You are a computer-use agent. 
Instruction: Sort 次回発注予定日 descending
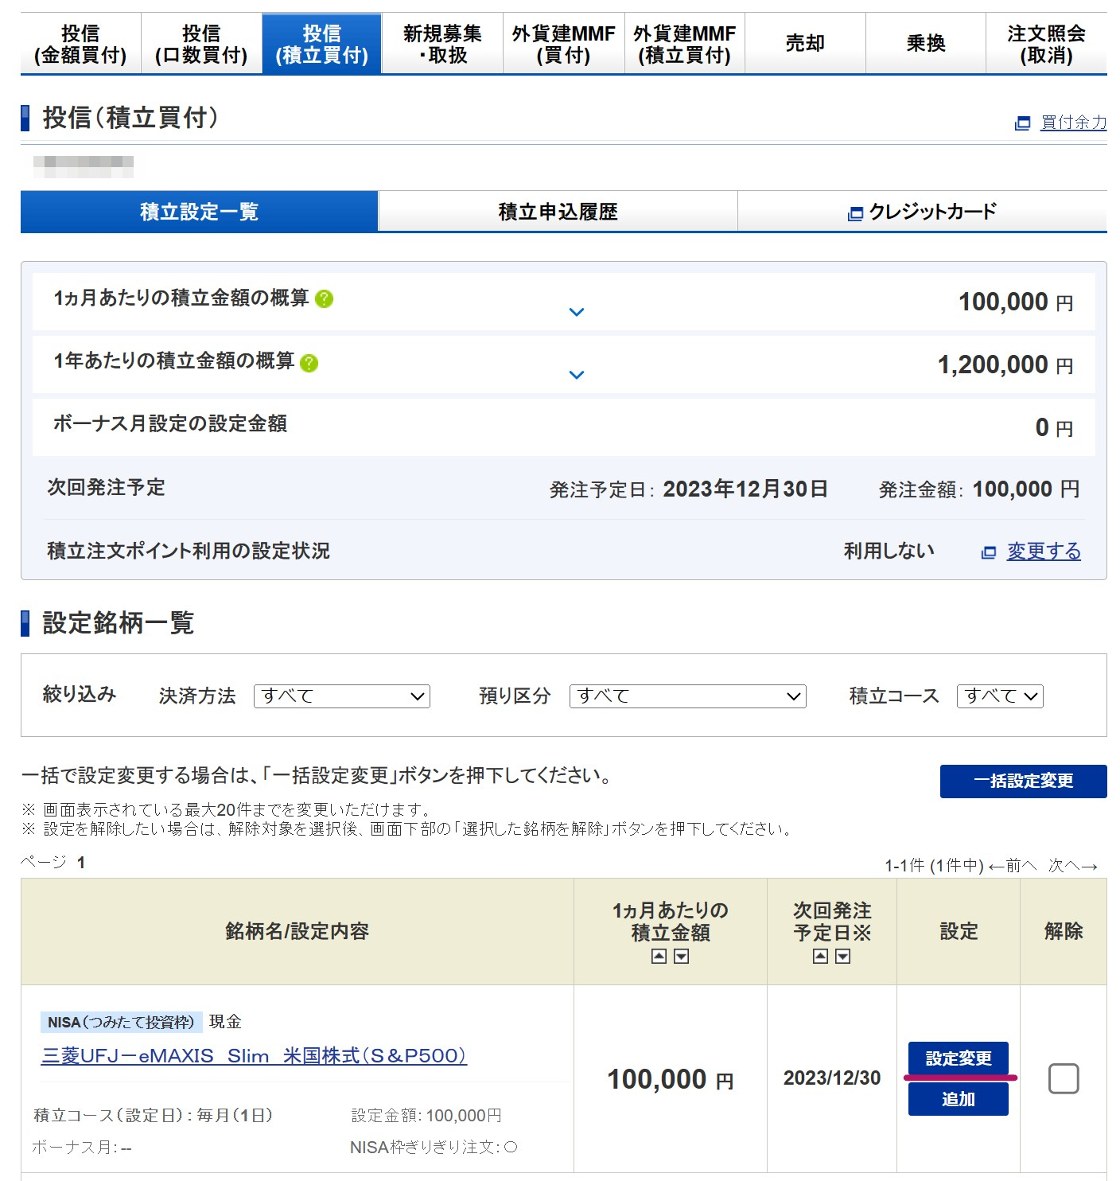tap(843, 957)
